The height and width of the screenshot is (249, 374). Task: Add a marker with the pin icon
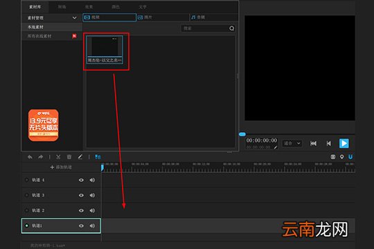click(342, 157)
